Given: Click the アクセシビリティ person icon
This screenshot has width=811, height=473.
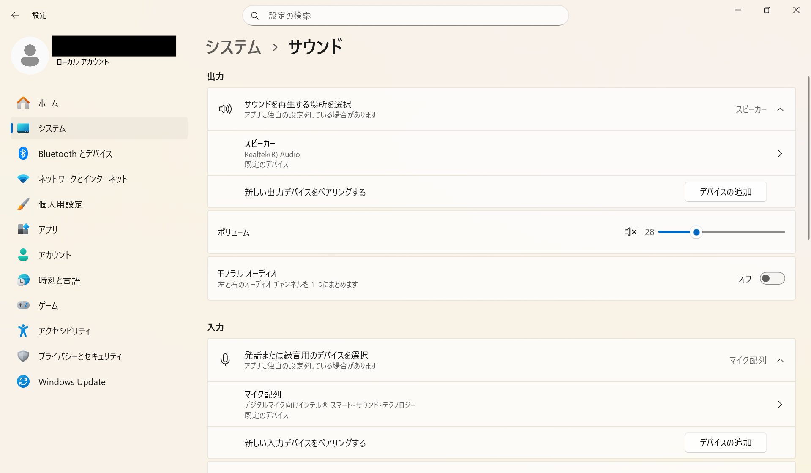Looking at the screenshot, I should 23,331.
